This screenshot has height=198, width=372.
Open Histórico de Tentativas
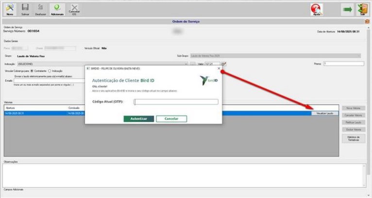pos(353,138)
